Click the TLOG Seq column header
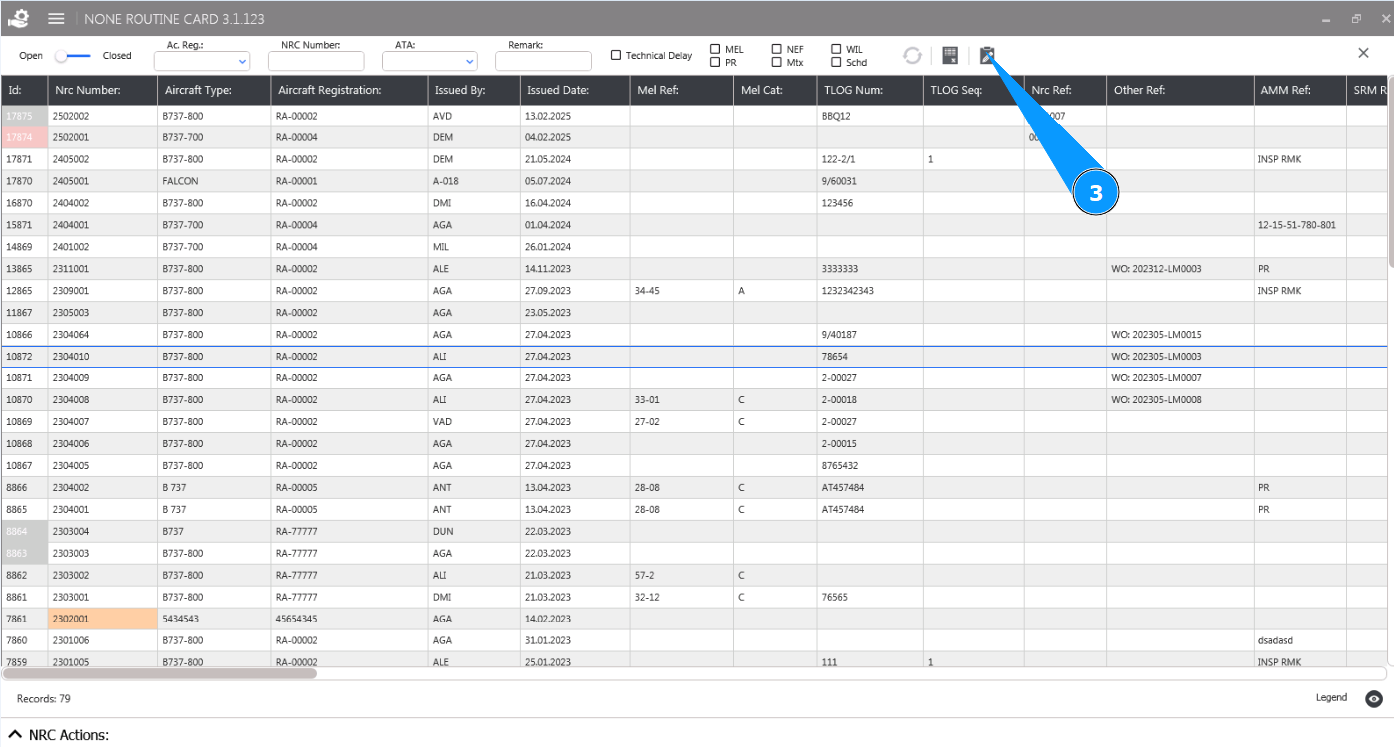Image resolution: width=1394 pixels, height=747 pixels. (974, 90)
